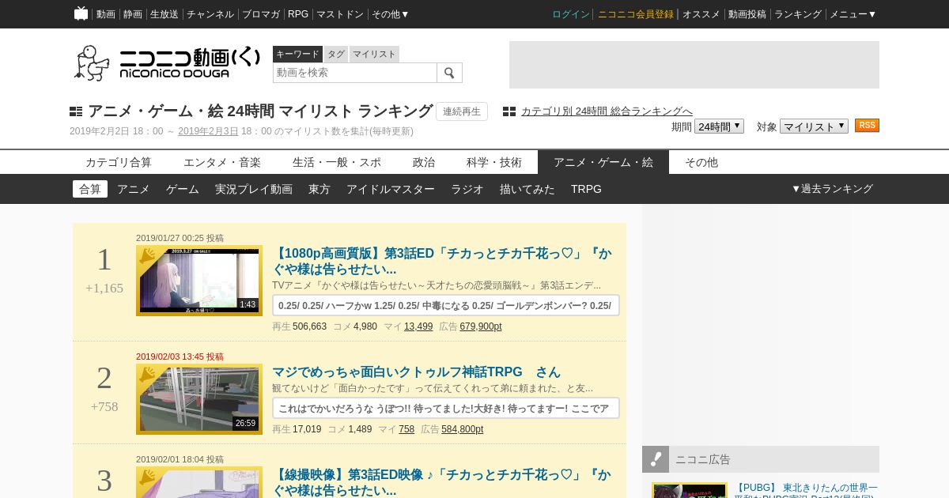This screenshot has width=949, height=498.
Task: Open the orange RSS feed icon
Action: click(867, 126)
